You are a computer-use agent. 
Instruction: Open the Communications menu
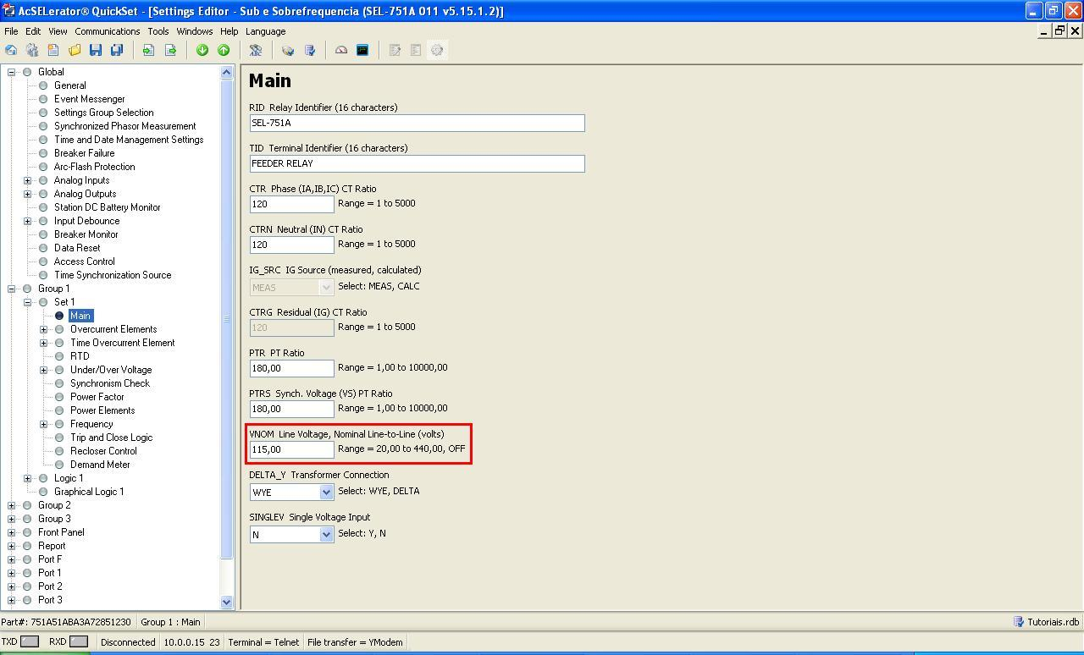click(x=108, y=31)
